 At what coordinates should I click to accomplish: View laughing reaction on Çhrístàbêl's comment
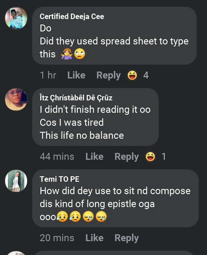click(151, 157)
